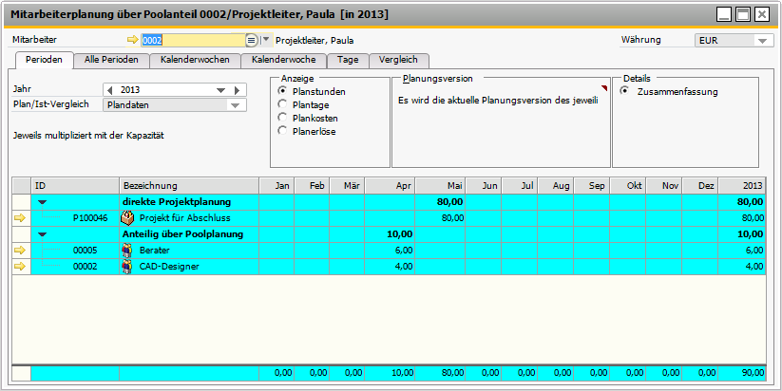
Task: Click the Dez column header
Action: coord(699,186)
